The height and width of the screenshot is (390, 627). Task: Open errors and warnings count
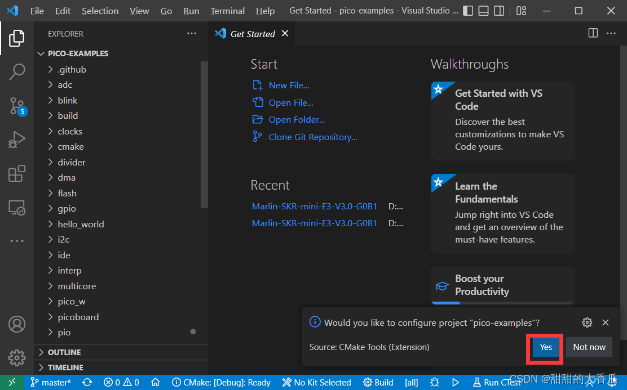point(121,383)
